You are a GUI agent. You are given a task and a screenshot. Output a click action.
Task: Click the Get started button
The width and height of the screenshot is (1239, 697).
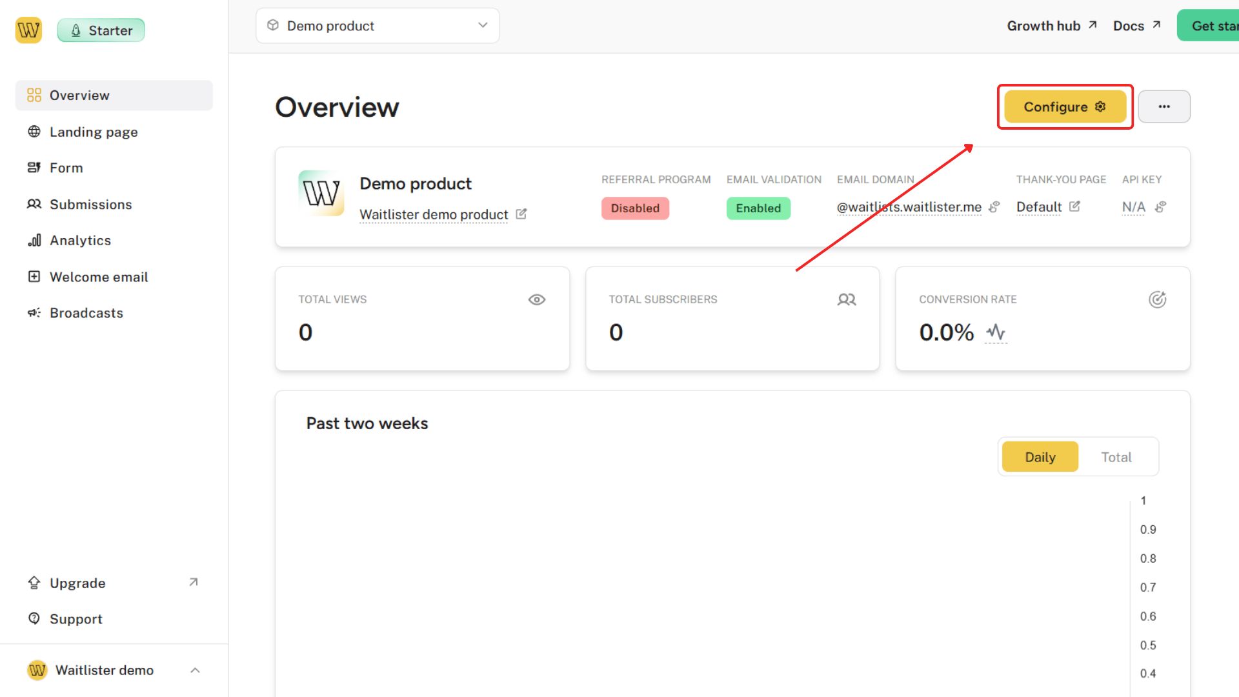[1208, 26]
